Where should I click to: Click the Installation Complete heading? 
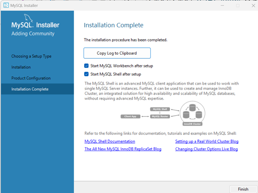114,25
